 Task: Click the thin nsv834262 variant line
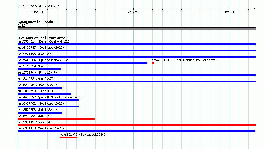coord(136,82)
